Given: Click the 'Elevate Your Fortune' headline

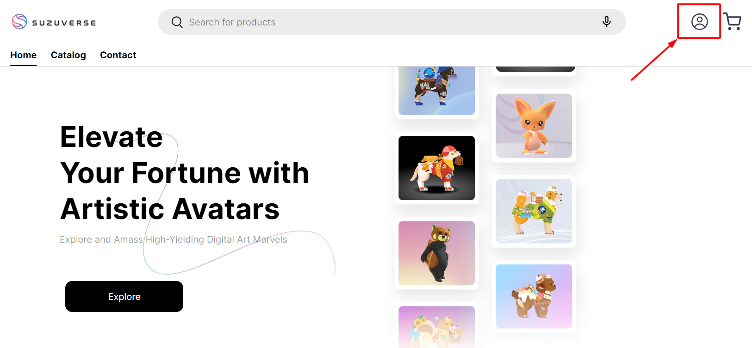Looking at the screenshot, I should tap(184, 173).
